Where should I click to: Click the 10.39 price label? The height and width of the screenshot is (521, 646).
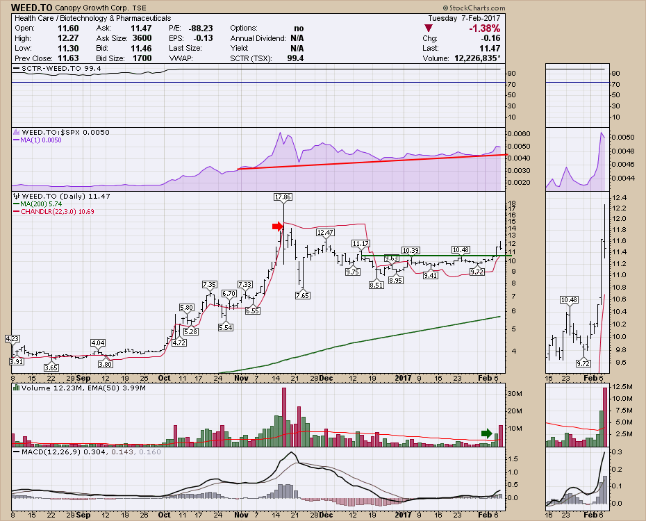coord(411,250)
